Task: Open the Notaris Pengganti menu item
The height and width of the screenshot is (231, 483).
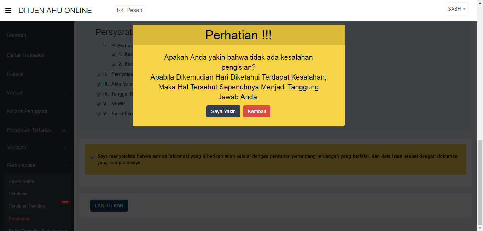Action: 27,111
